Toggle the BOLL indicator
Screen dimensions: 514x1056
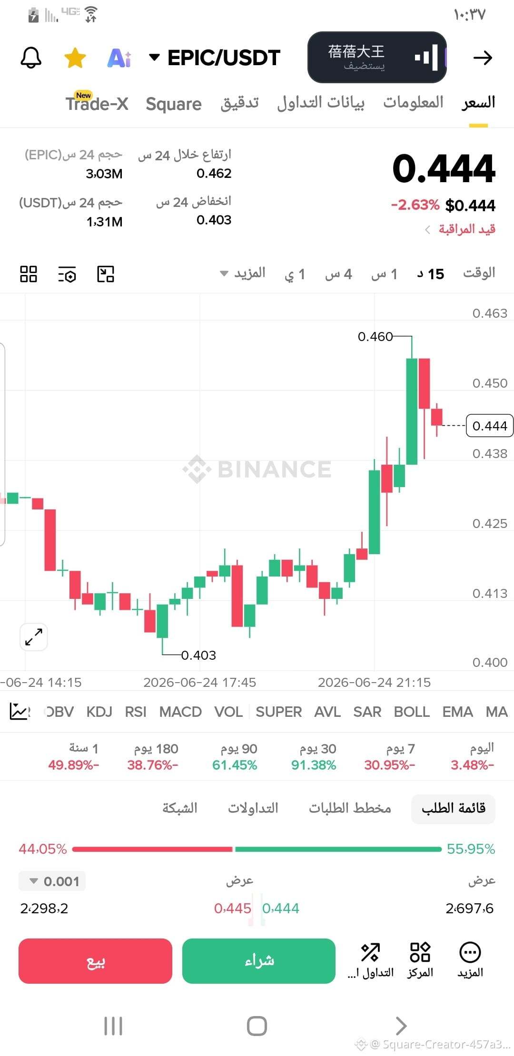(412, 712)
